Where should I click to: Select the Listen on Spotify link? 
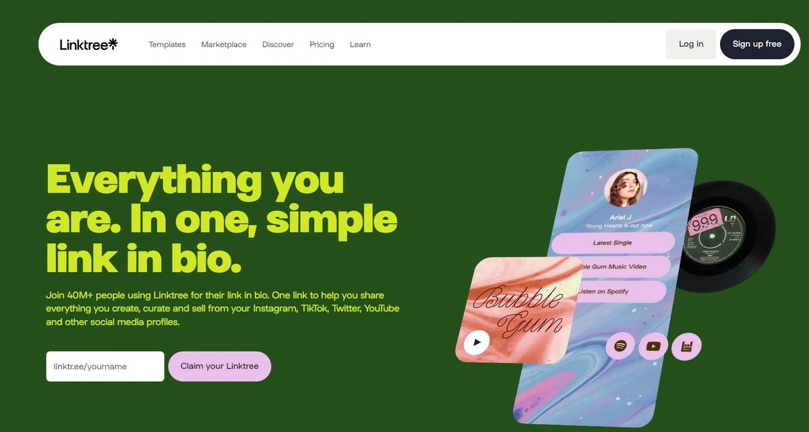click(620, 291)
